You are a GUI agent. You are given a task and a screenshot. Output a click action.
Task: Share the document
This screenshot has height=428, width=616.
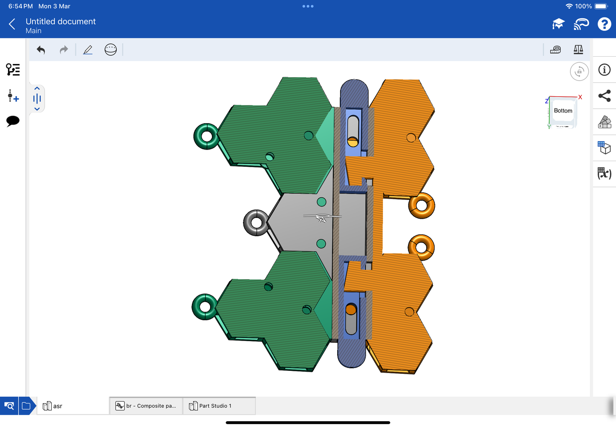point(604,96)
